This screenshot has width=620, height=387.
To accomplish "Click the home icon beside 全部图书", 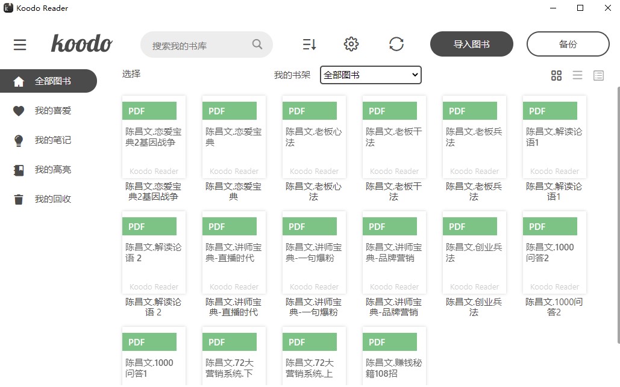I will [x=19, y=82].
